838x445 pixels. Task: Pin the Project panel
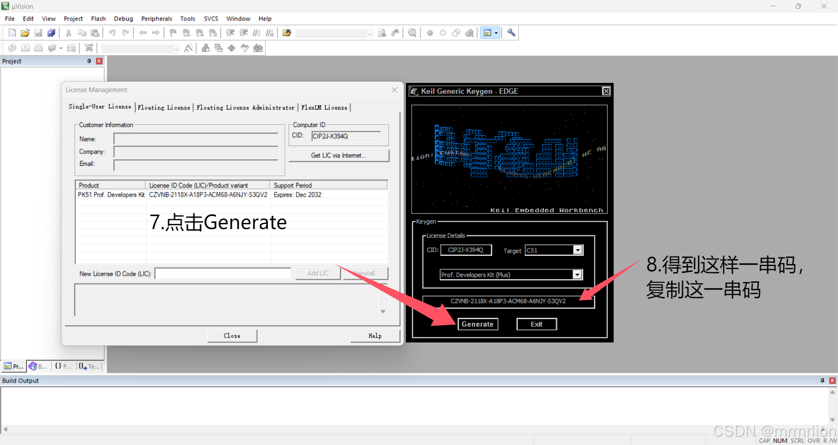pyautogui.click(x=89, y=61)
